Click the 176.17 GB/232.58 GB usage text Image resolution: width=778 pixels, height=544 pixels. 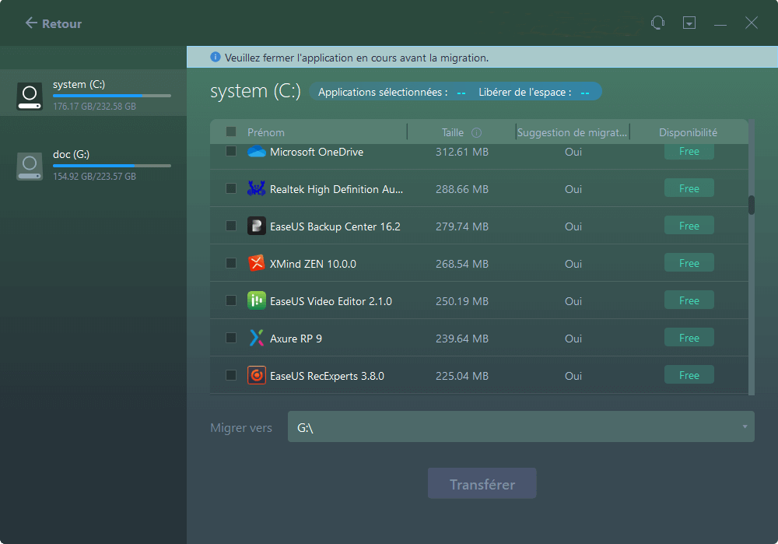pyautogui.click(x=94, y=106)
